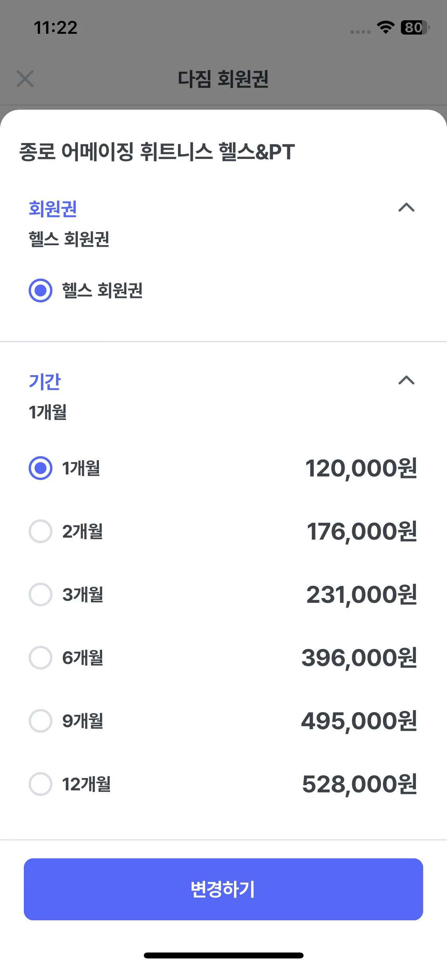This screenshot has height=968, width=447.
Task: Close the 다짐 회원권 screen with X
Action: [25, 79]
